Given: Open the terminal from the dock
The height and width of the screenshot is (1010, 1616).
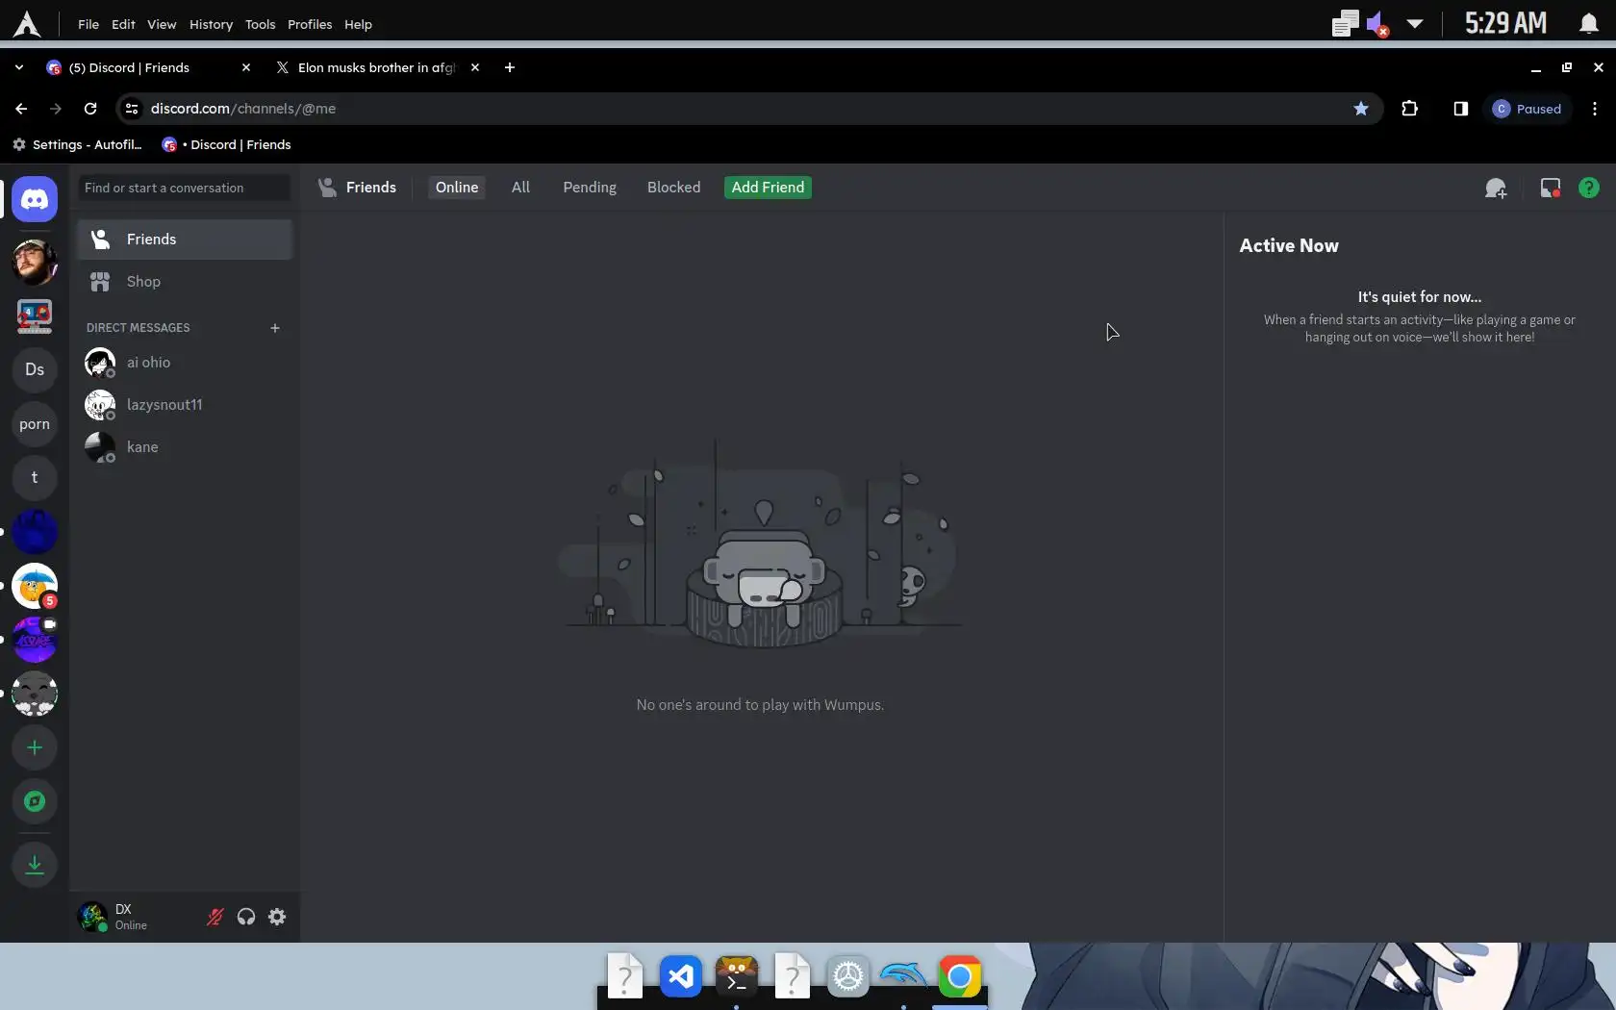Looking at the screenshot, I should tap(737, 977).
